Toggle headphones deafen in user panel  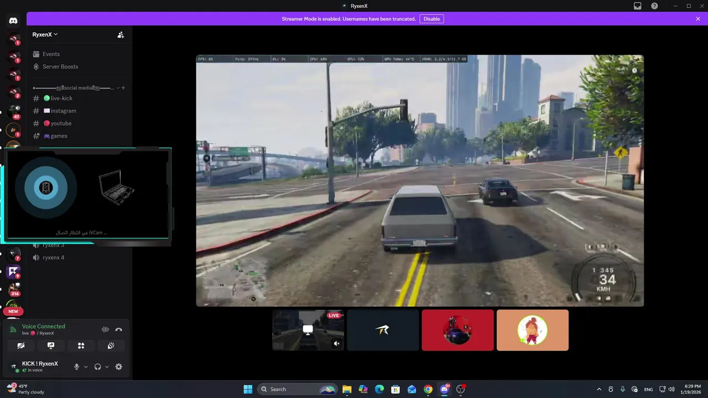[x=98, y=366]
